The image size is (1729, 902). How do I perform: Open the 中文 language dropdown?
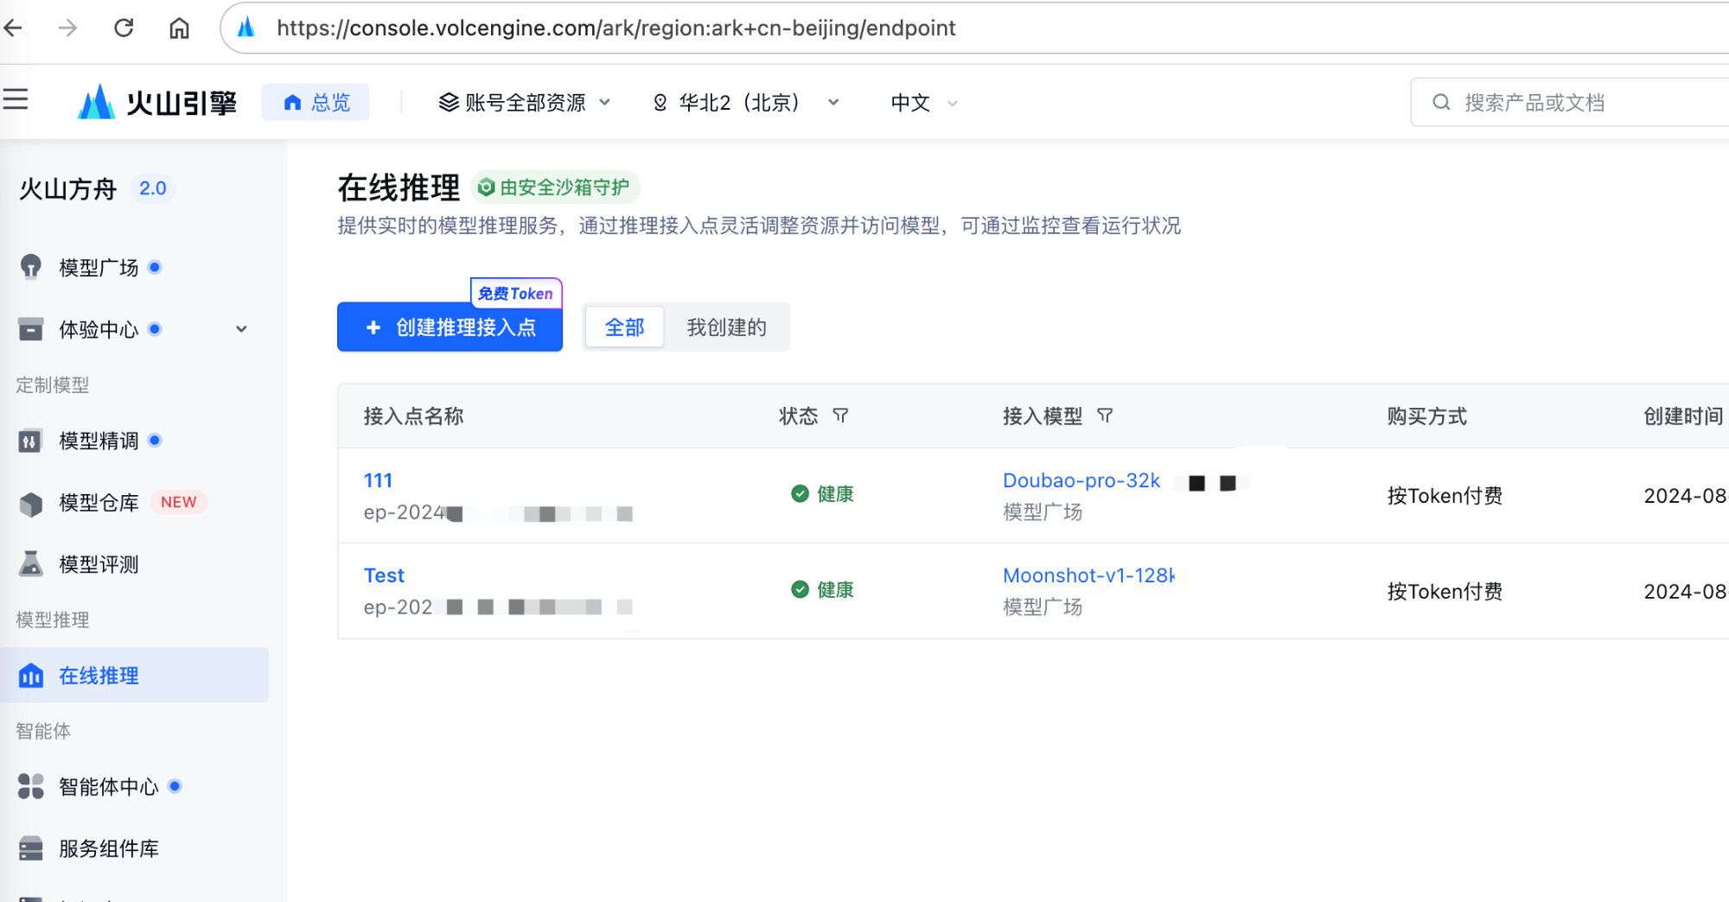923,103
